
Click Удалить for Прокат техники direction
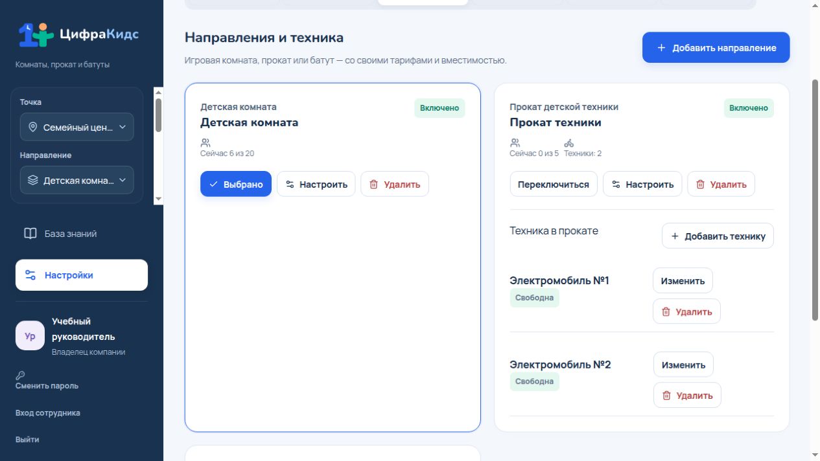tap(721, 185)
